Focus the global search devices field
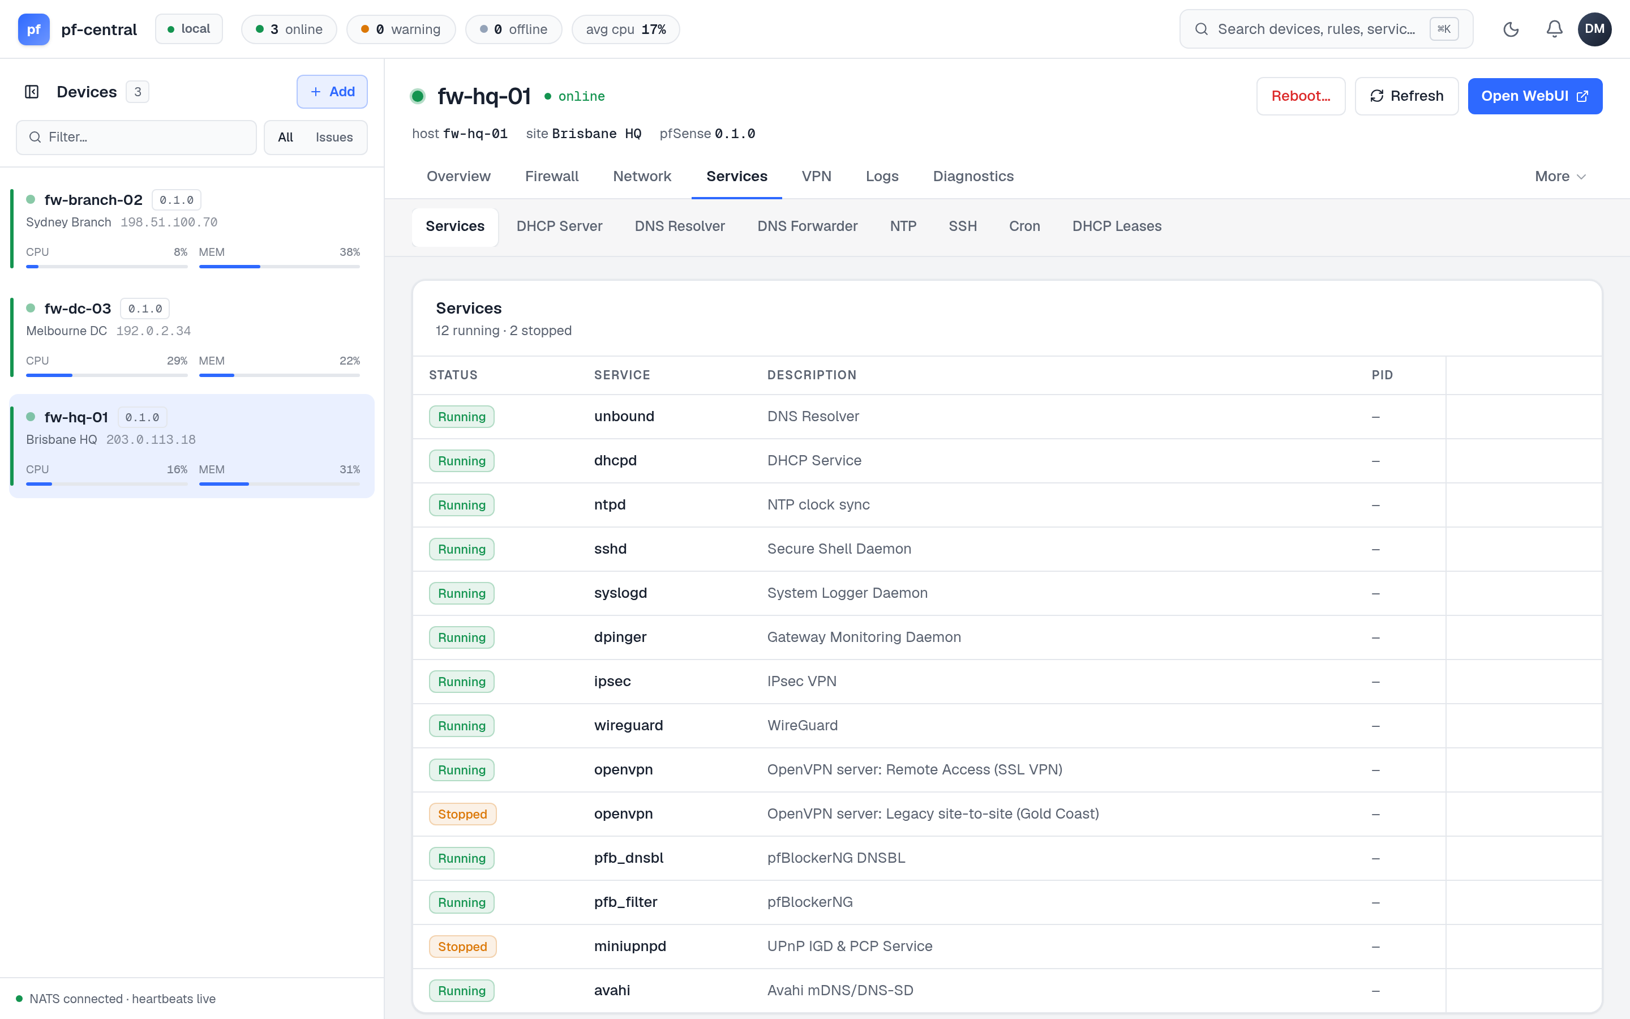The height and width of the screenshot is (1019, 1630). 1326,29
